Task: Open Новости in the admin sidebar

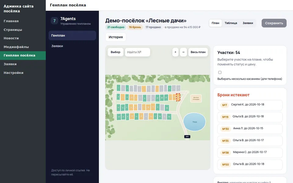Action: coord(23,38)
